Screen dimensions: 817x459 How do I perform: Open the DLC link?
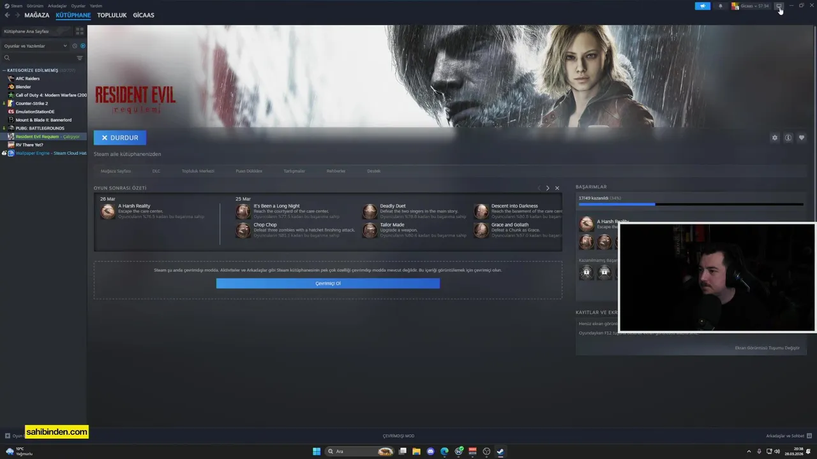[156, 171]
